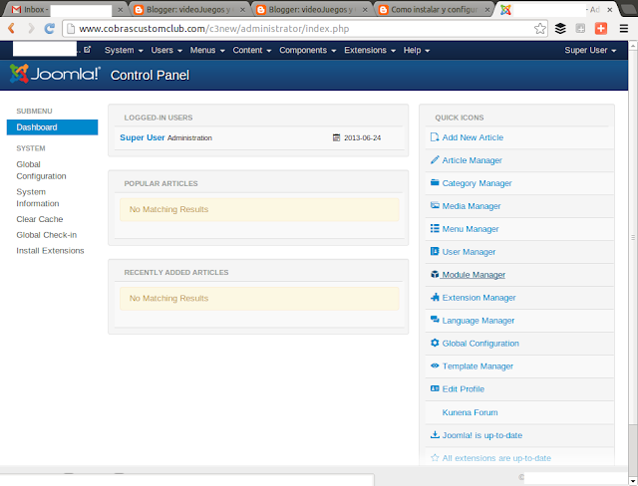Click the Gmail favicon in first tab
The height and width of the screenshot is (486, 638).
point(16,9)
